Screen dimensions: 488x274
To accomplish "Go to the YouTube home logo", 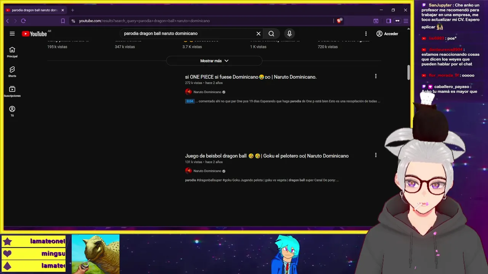I will 34,33.
